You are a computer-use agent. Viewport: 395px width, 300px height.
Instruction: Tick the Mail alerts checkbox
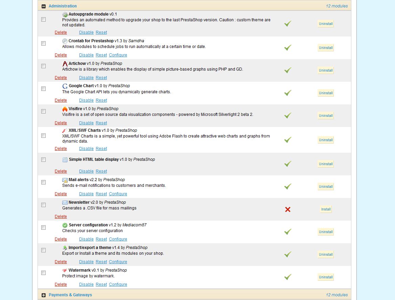pyautogui.click(x=43, y=182)
